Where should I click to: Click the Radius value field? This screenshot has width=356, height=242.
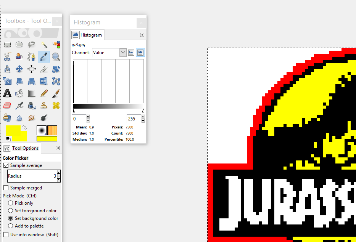coord(32,176)
